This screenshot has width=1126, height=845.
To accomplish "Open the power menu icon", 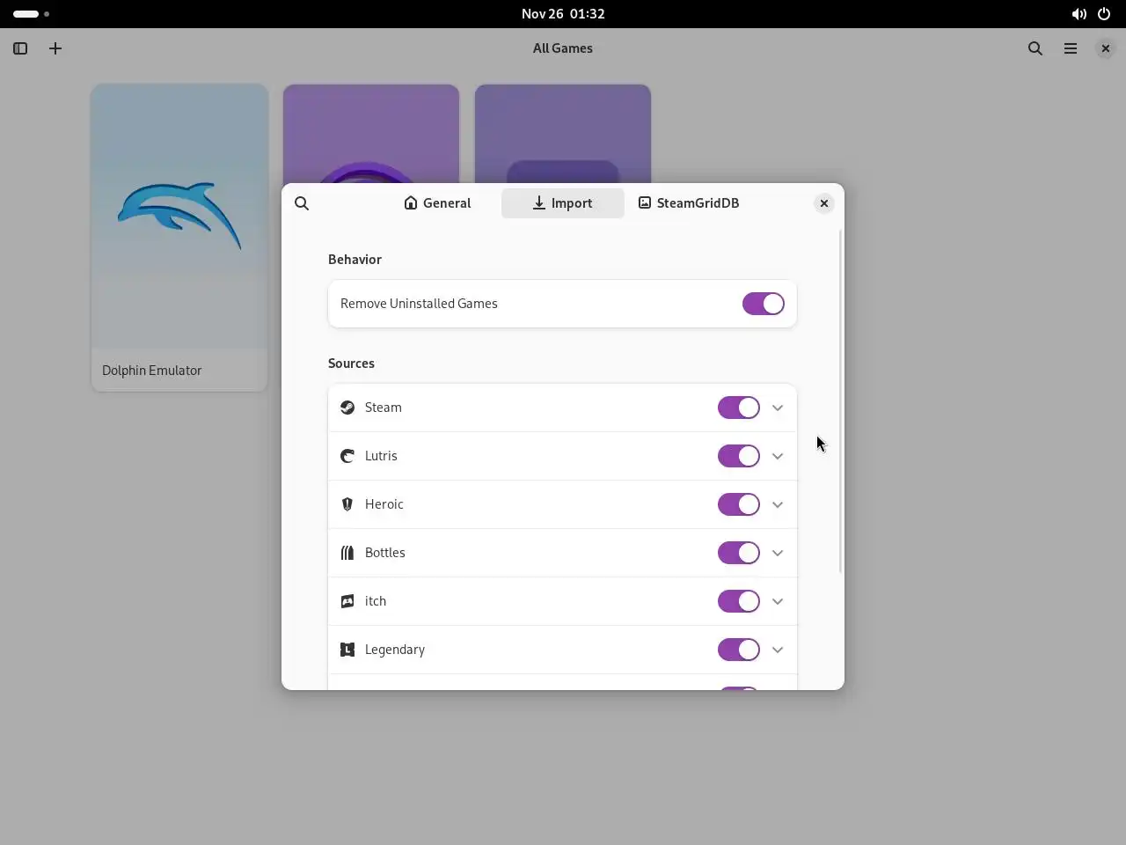I will coord(1104,14).
